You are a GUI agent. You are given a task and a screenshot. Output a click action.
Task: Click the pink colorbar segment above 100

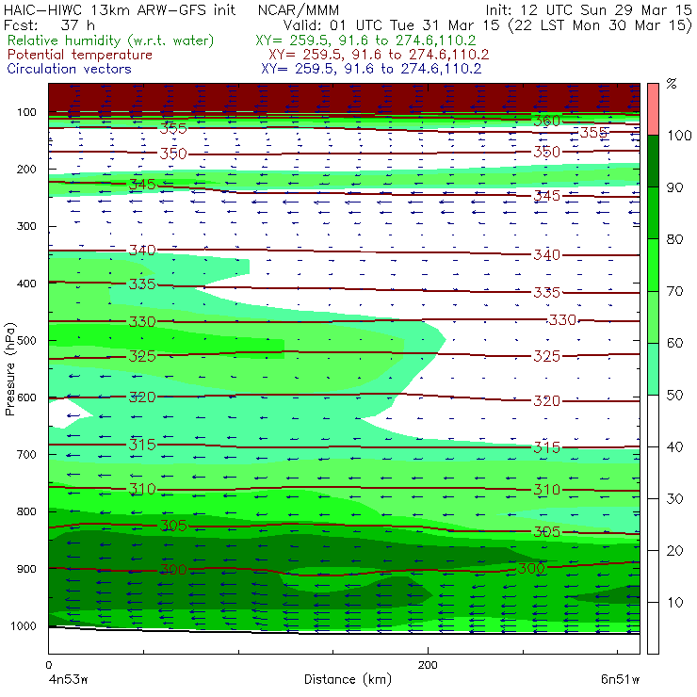pos(653,109)
